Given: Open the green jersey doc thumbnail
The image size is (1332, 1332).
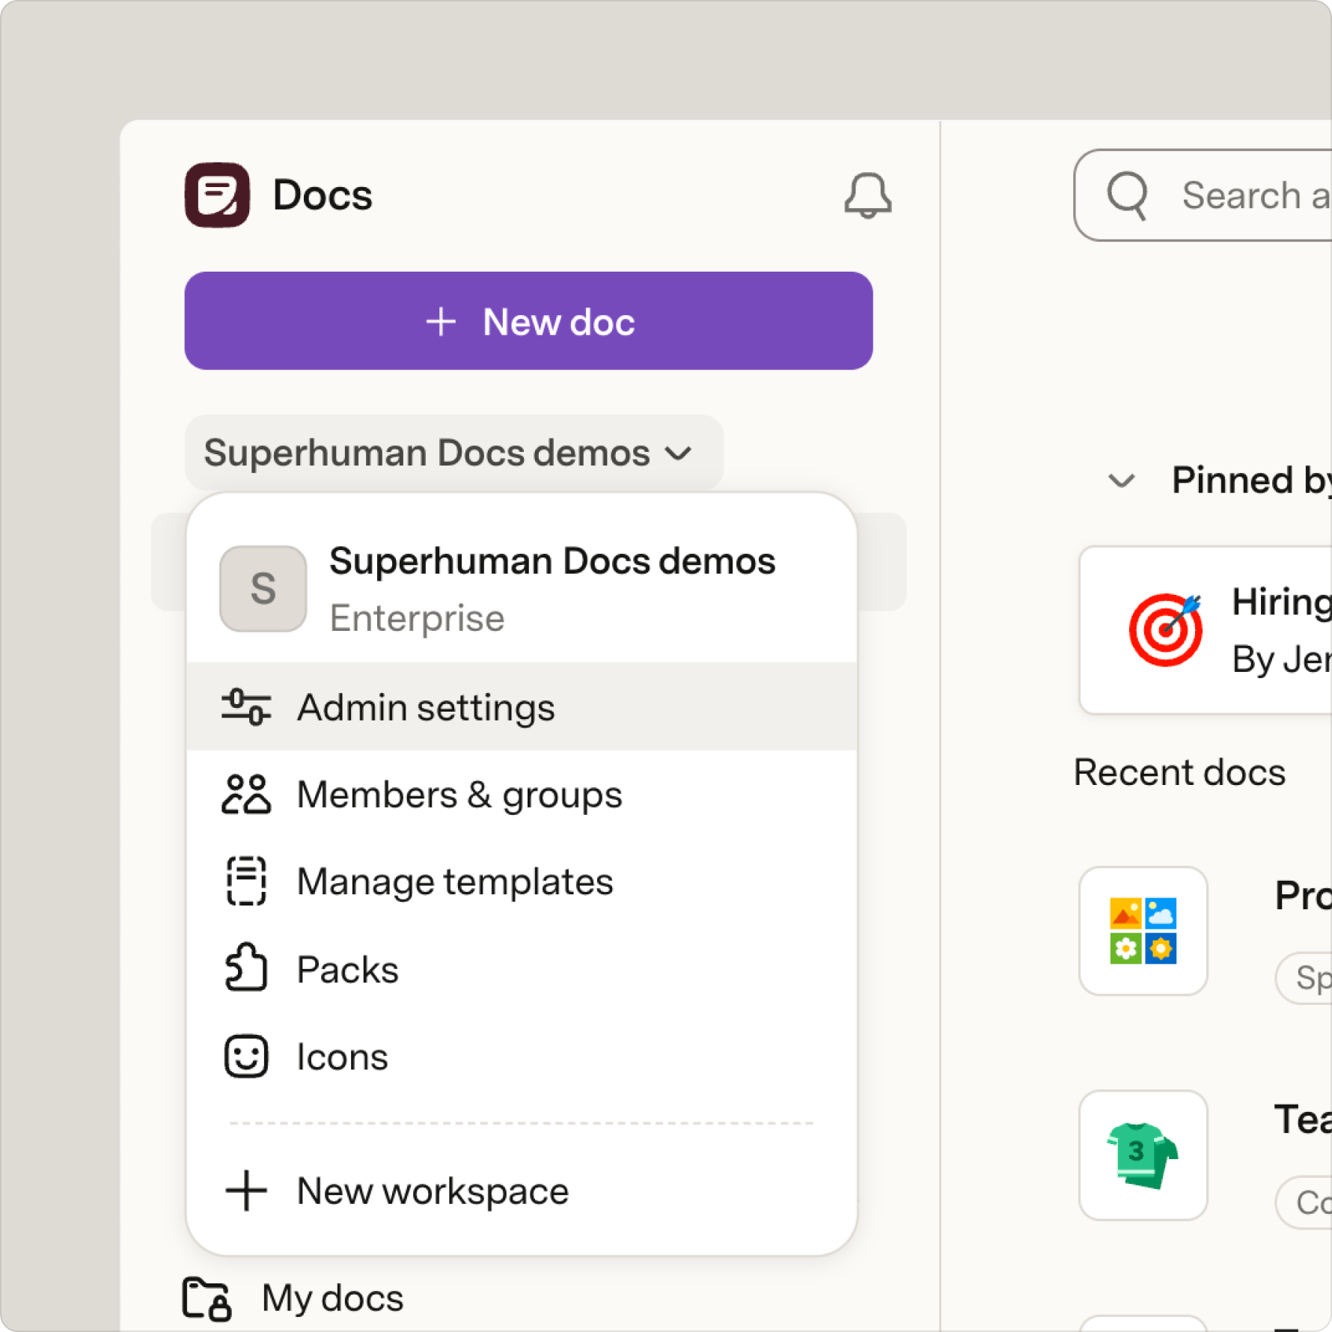Looking at the screenshot, I should tap(1143, 1155).
